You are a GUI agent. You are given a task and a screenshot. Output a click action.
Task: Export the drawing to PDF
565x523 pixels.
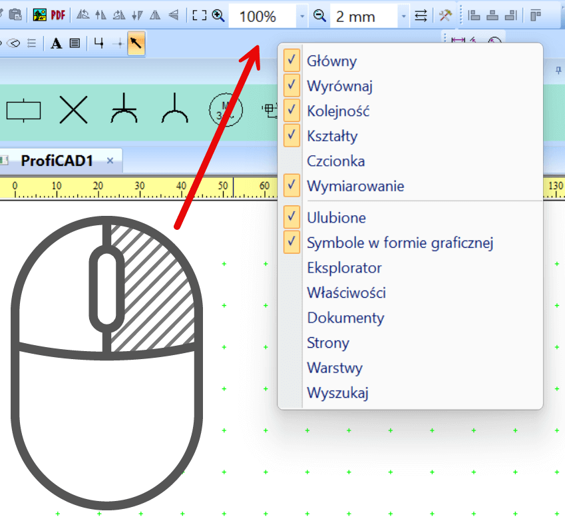58,15
